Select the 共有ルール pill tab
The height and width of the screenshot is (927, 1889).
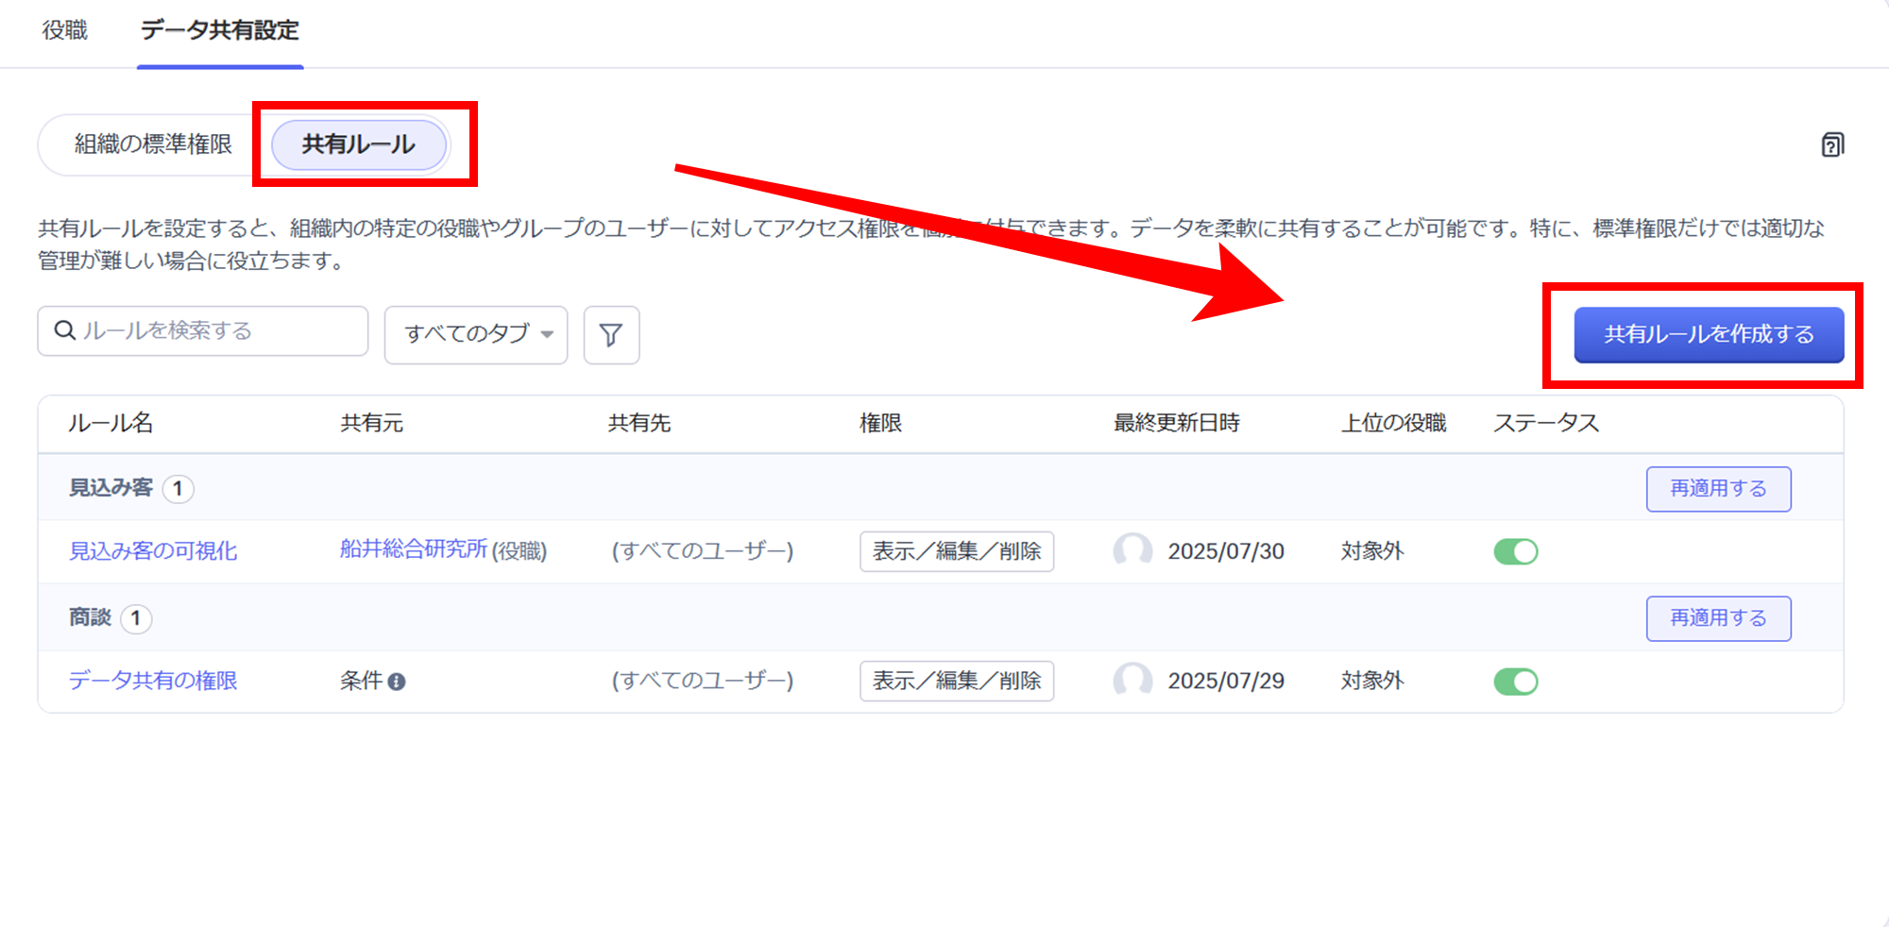(359, 144)
